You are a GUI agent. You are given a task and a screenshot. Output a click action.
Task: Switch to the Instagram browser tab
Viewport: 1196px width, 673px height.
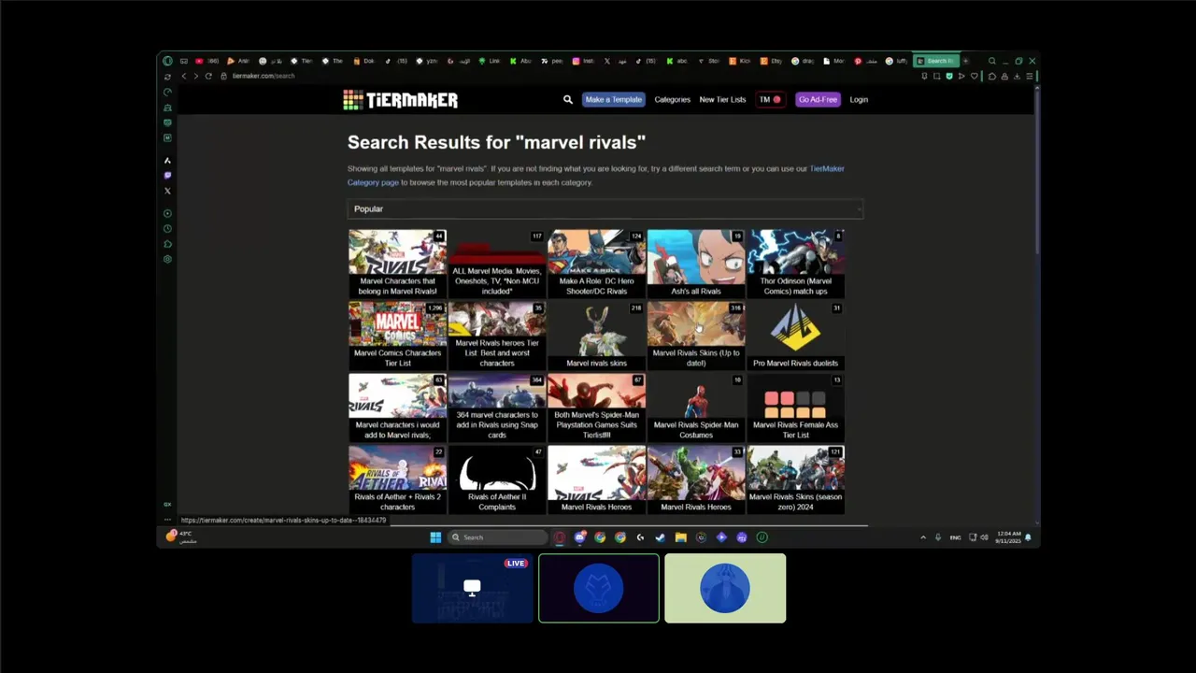(583, 61)
